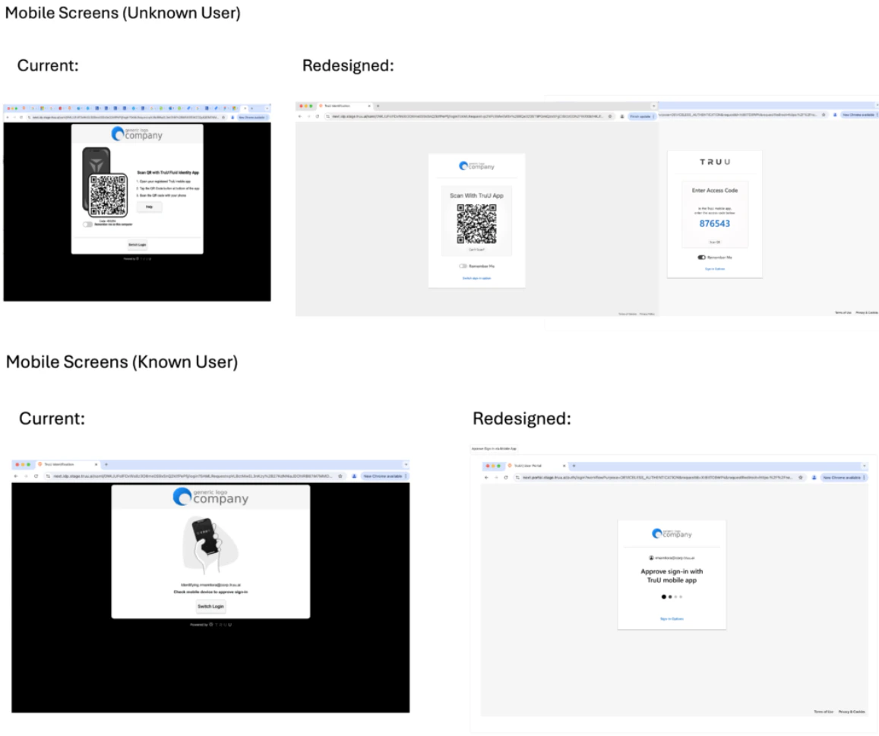Open tab dropdown arrow in current known-user browser
The width and height of the screenshot is (879, 736).
point(406,464)
